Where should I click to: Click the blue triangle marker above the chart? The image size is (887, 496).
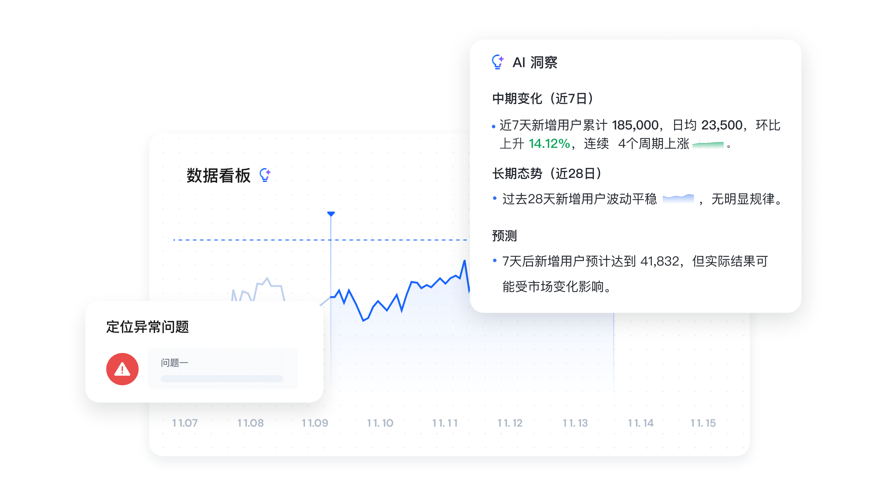coord(331,214)
